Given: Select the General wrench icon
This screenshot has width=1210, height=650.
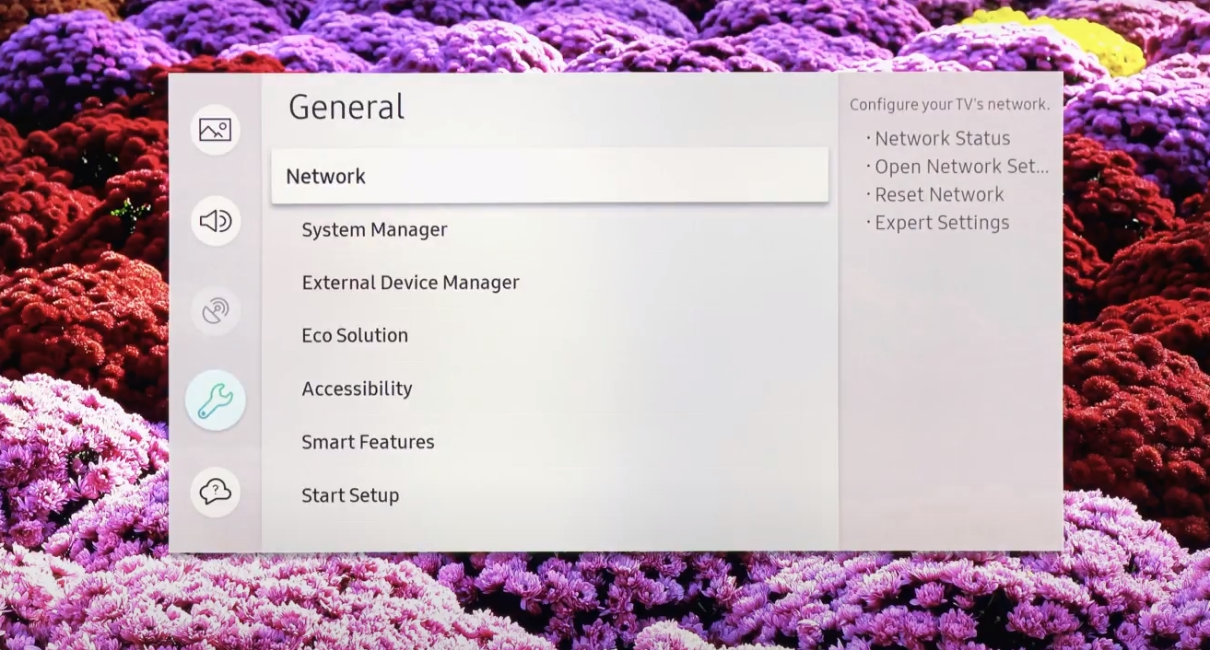Looking at the screenshot, I should [x=215, y=400].
